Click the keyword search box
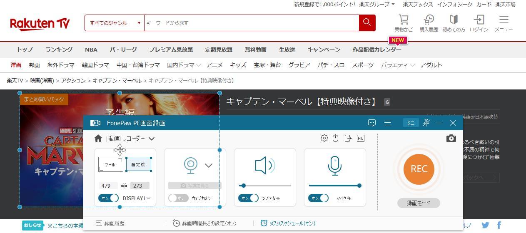The image size is (526, 233). click(252, 23)
